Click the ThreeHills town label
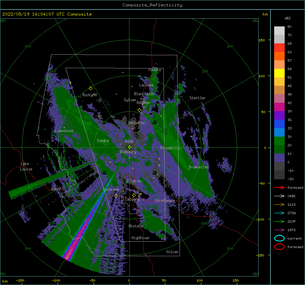This screenshot has width=305, height=285. click(170, 148)
